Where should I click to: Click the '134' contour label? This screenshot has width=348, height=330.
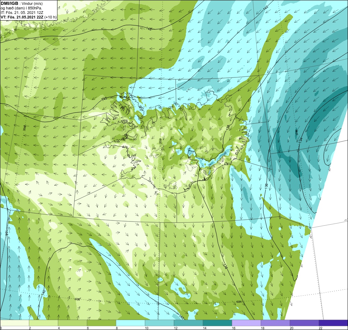tap(301, 140)
